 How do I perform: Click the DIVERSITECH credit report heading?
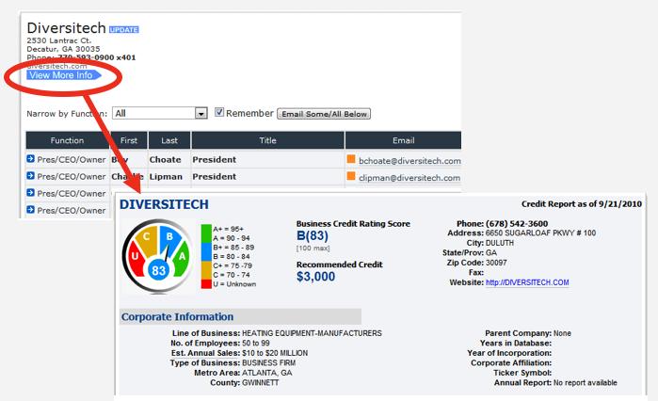164,204
